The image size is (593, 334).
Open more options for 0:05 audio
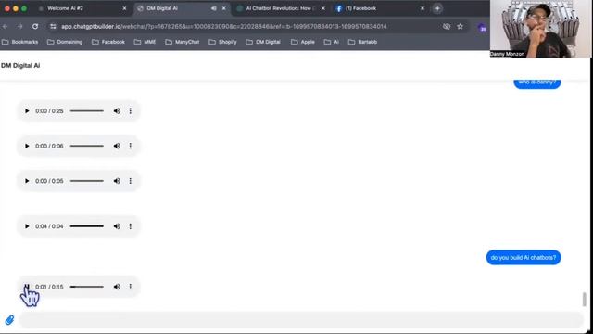tap(131, 181)
